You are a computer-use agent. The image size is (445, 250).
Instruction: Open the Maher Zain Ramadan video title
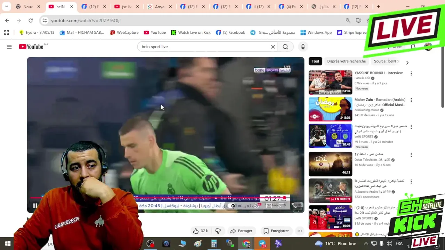tap(380, 102)
